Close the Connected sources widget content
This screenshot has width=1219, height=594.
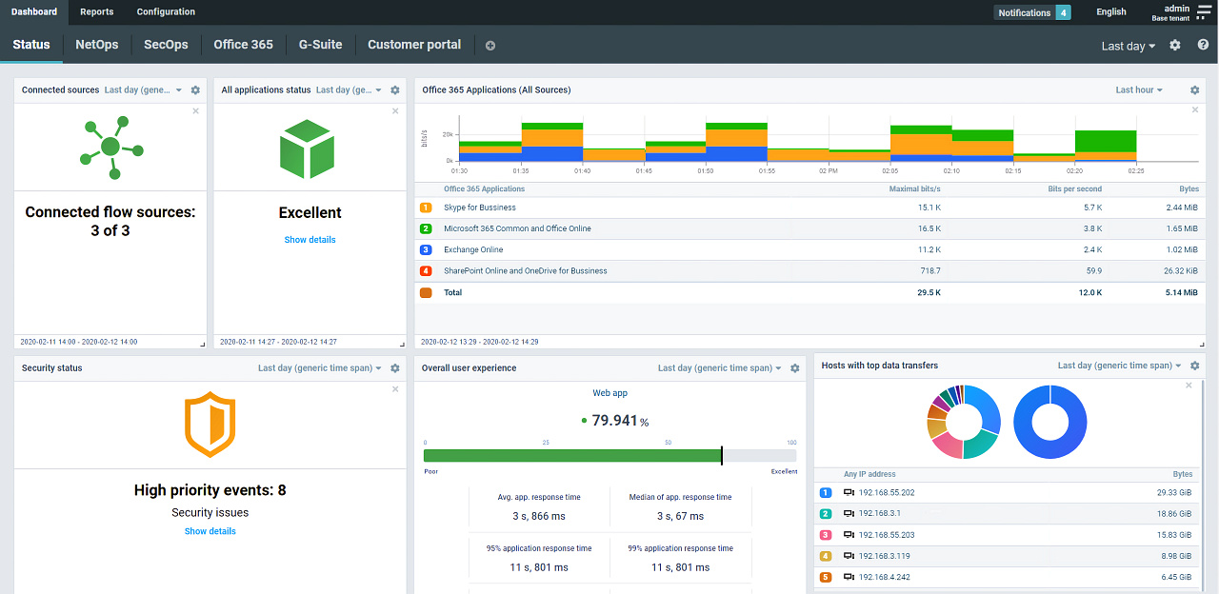pos(196,111)
